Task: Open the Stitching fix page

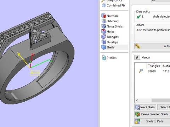Action: click(x=113, y=21)
